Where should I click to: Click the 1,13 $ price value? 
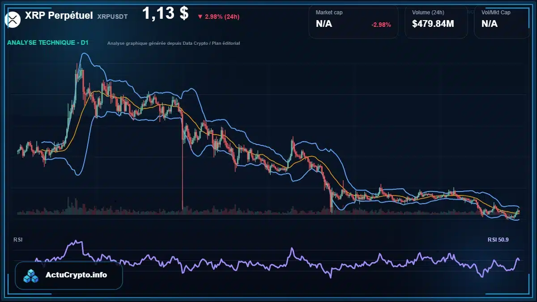pos(165,13)
